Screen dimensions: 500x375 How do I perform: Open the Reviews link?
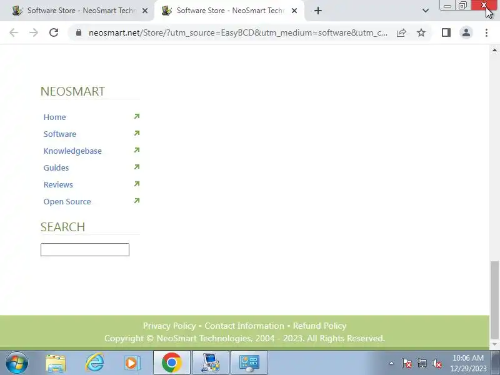(58, 184)
